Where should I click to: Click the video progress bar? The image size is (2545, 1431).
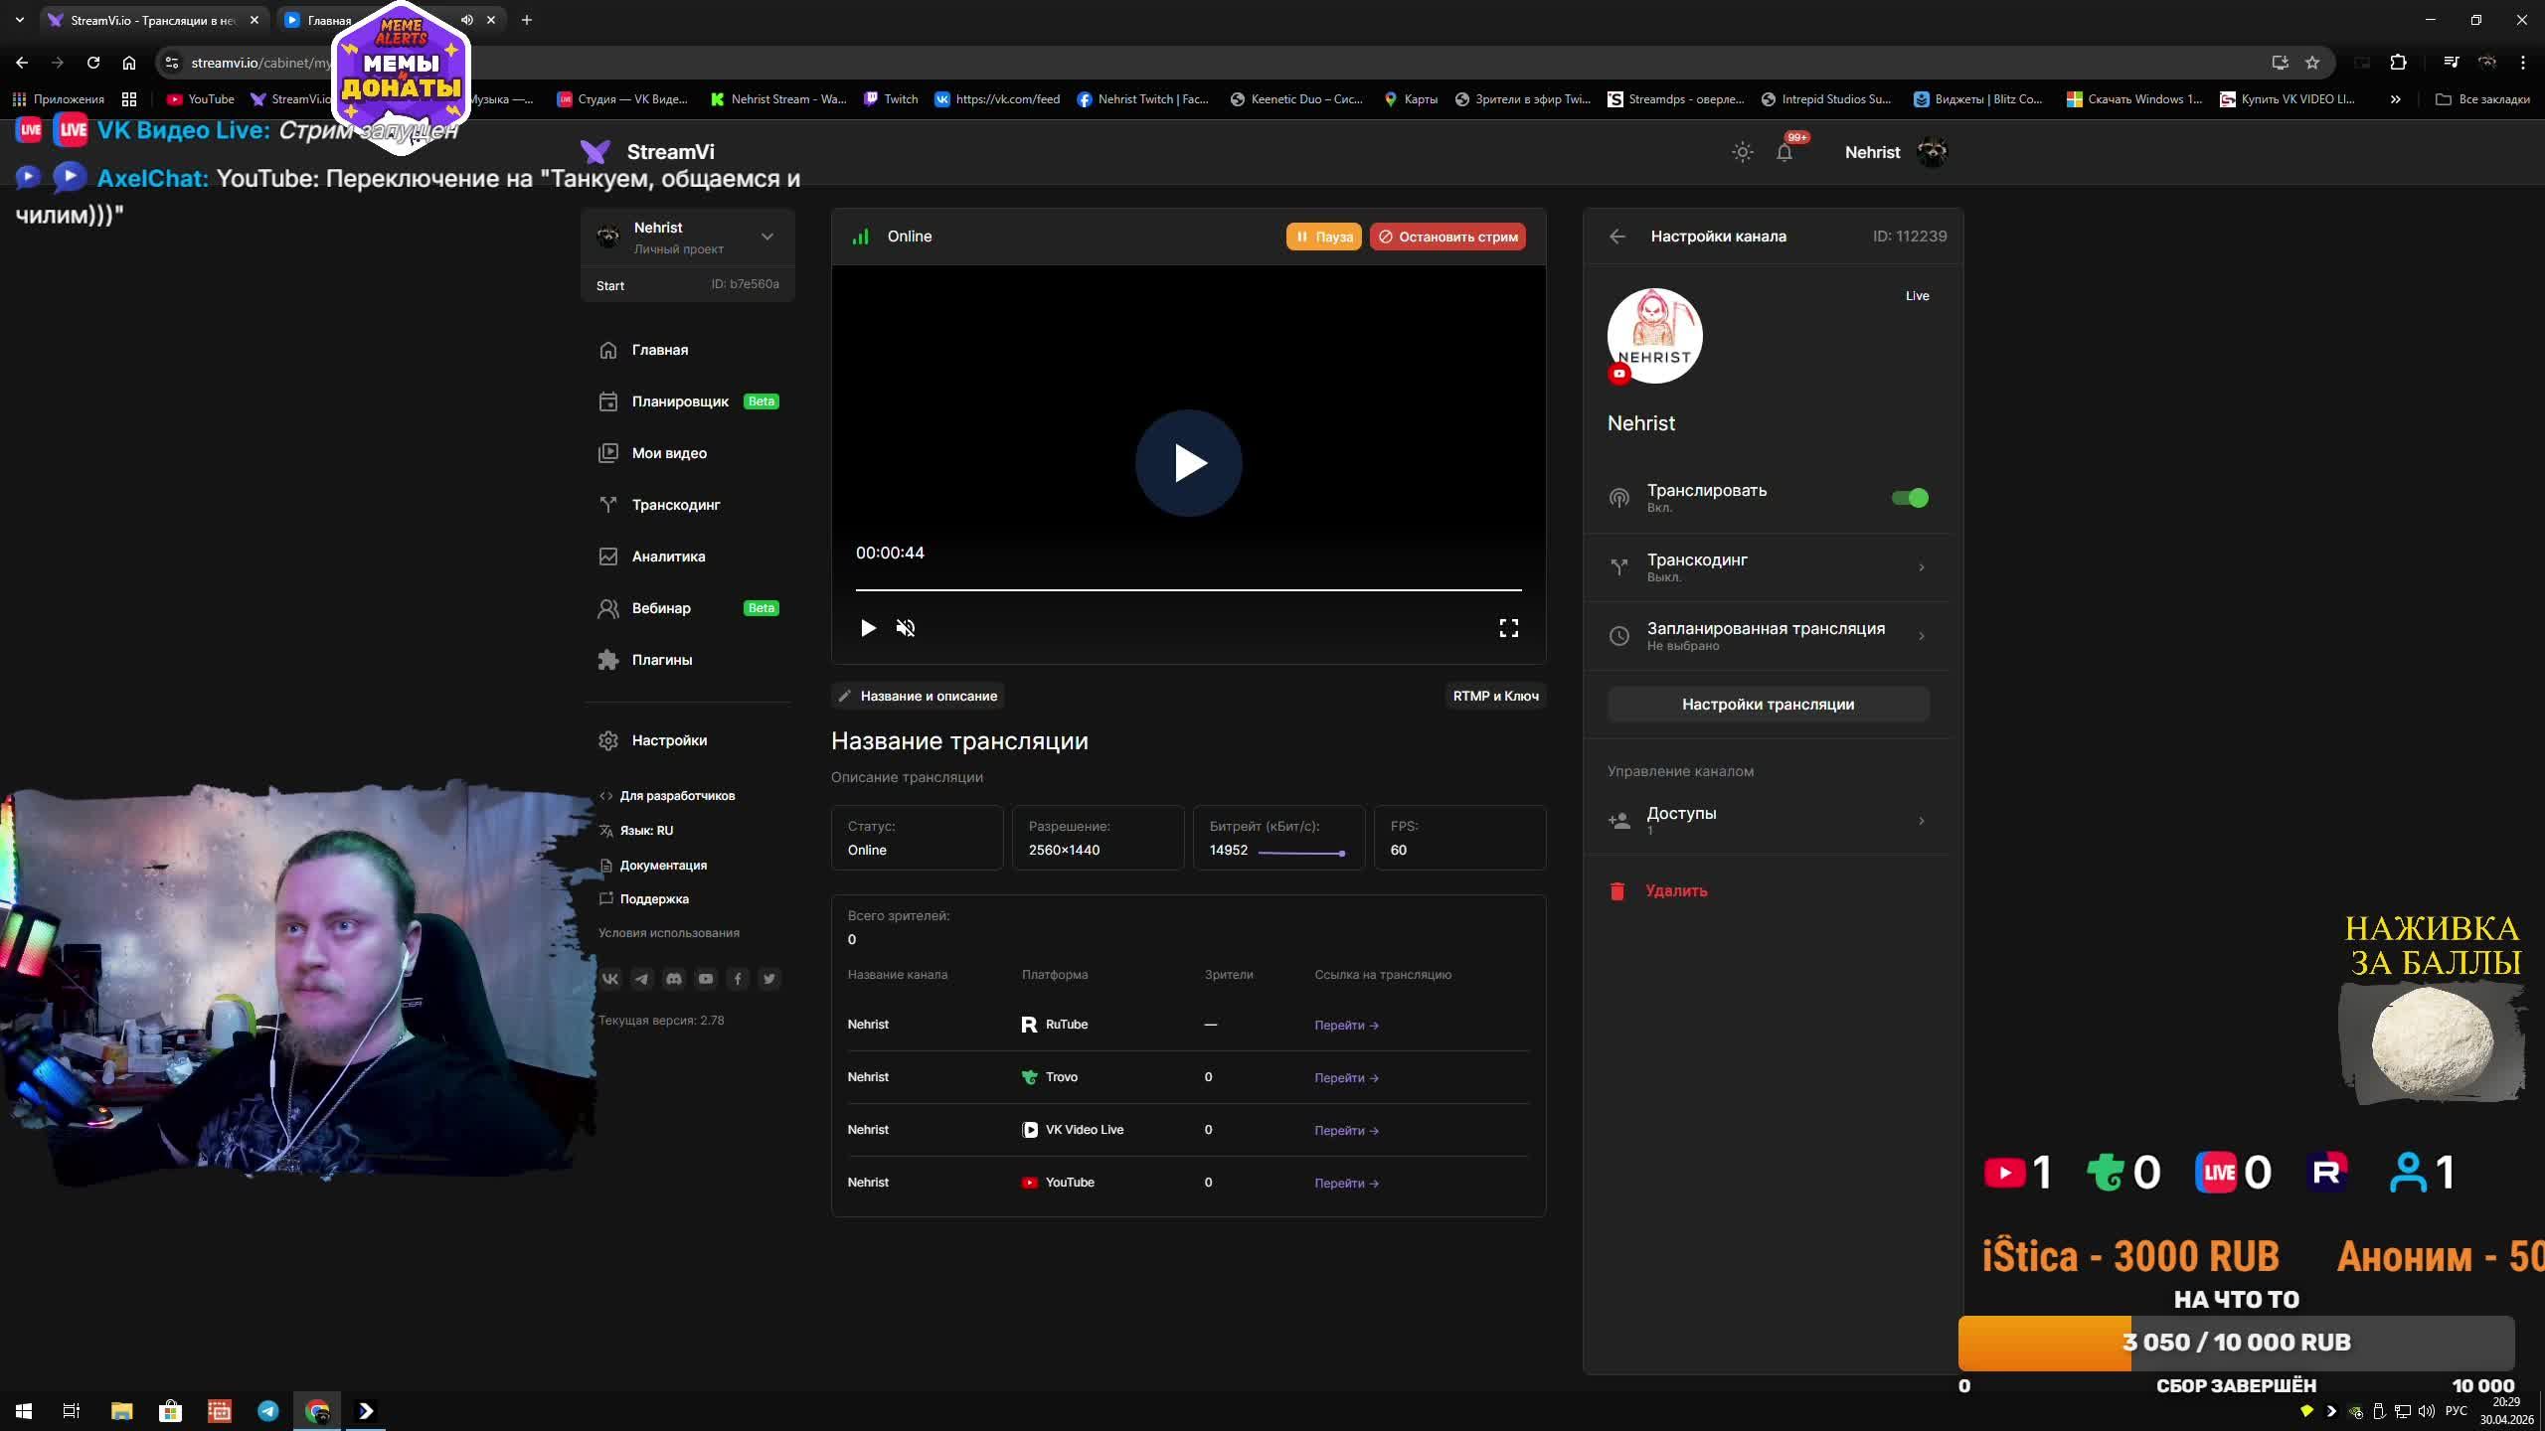pos(1188,589)
